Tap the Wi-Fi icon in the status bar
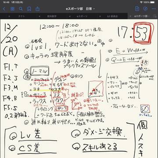Screen dimensions: 158x158 (141, 2)
